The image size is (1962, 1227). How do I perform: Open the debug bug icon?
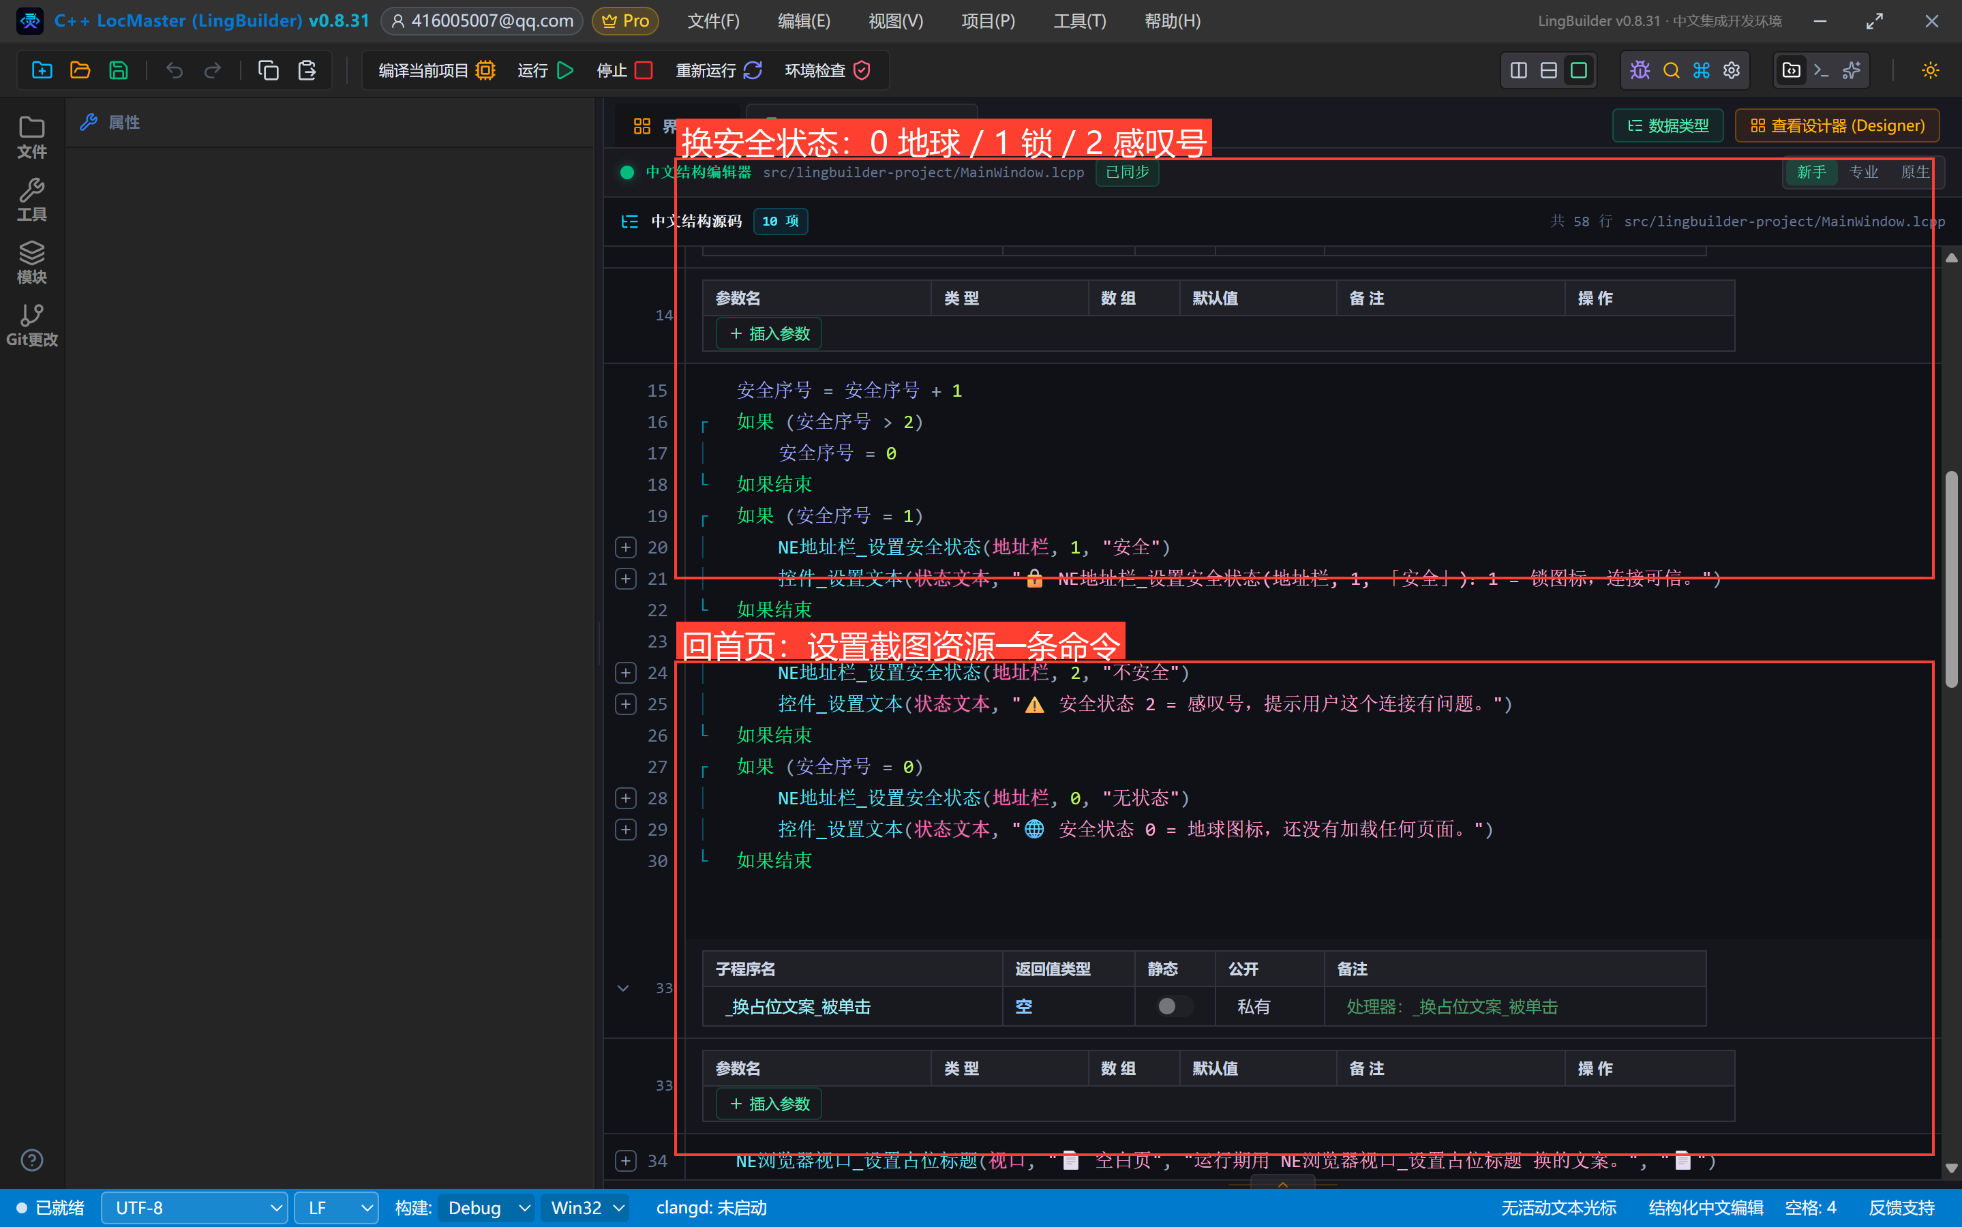pos(1640,71)
